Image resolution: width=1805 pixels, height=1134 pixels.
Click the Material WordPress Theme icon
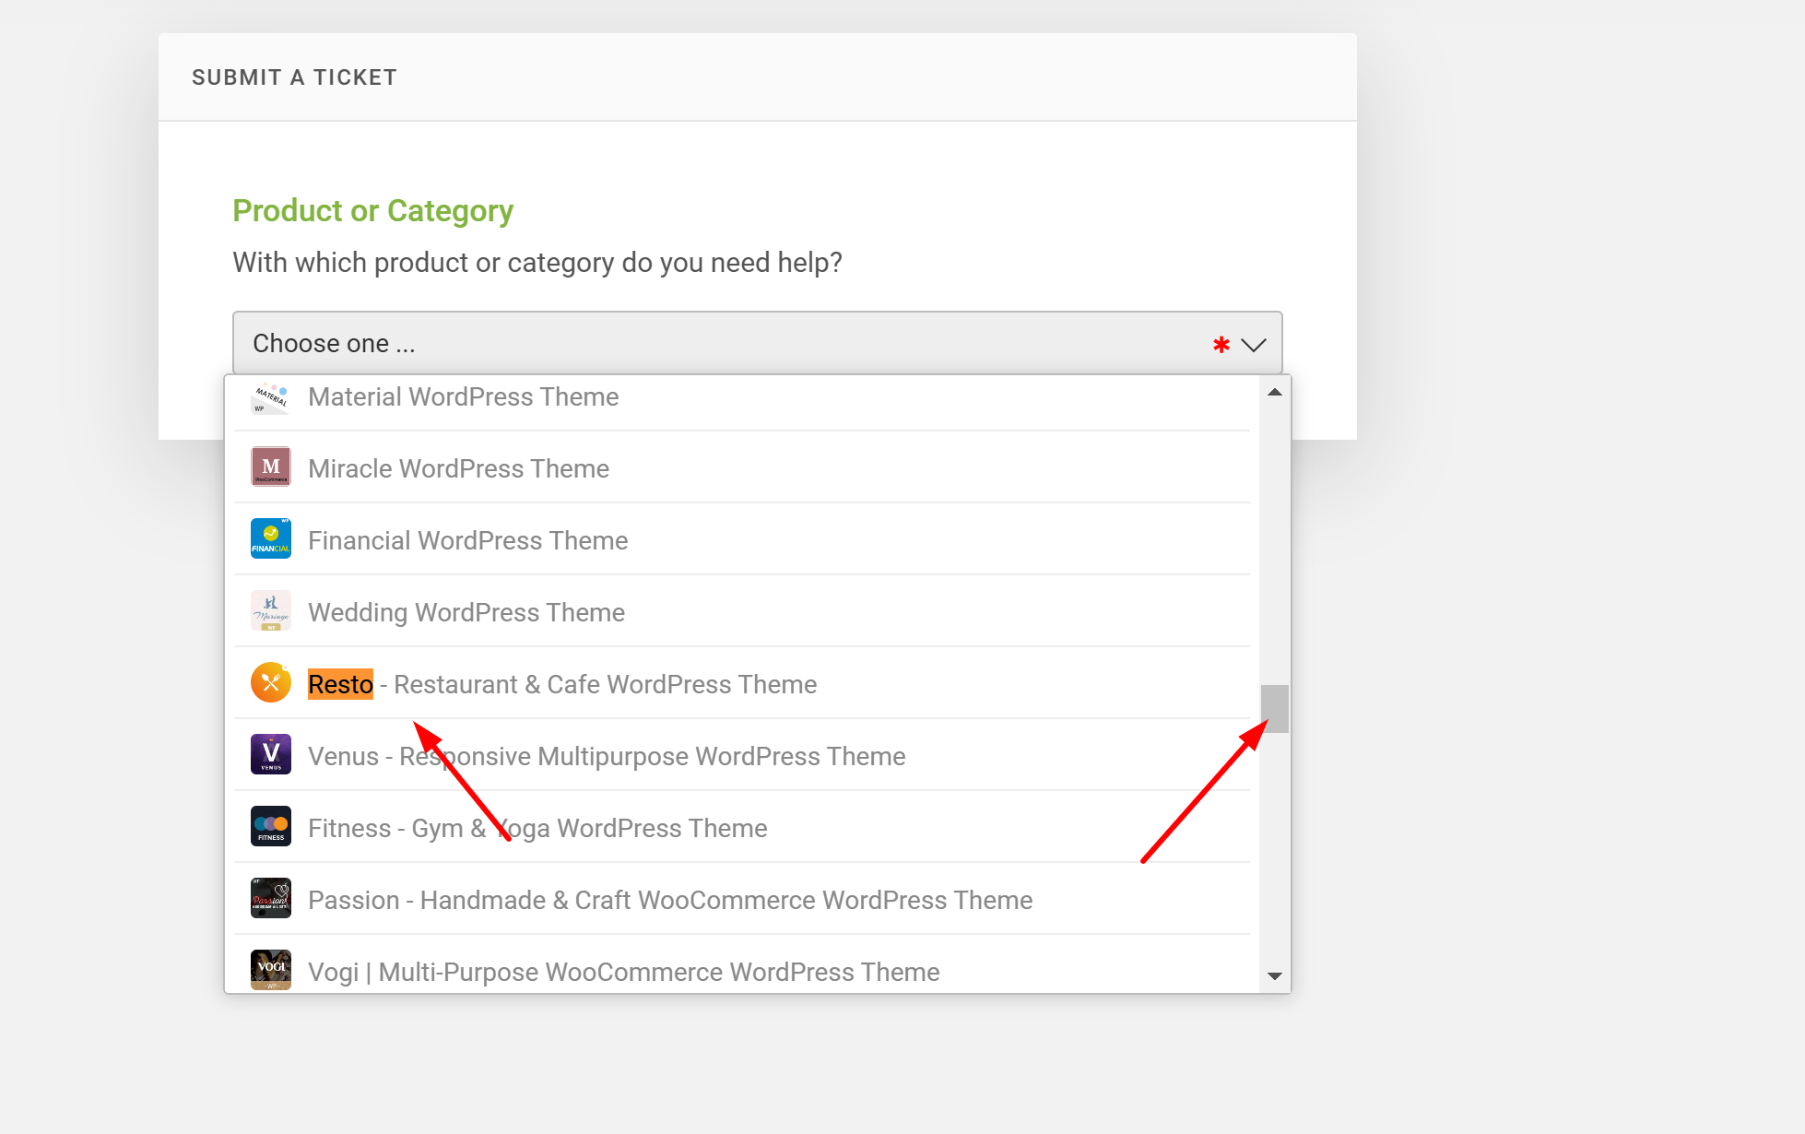[271, 397]
